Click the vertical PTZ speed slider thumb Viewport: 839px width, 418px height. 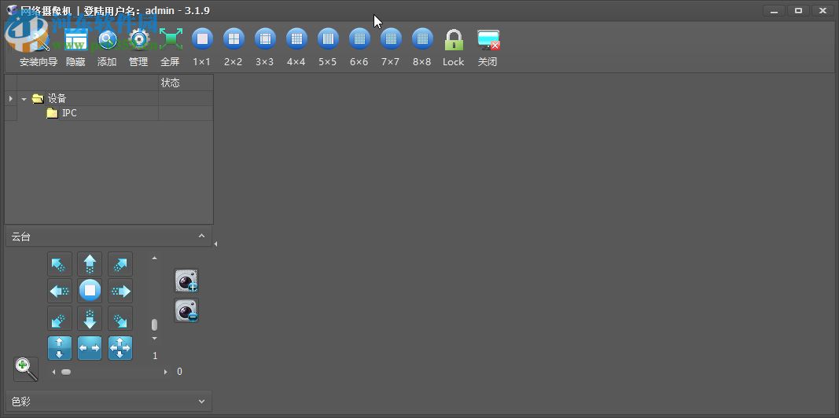(x=154, y=324)
